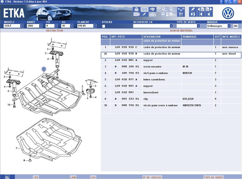Image resolution: width=242 pixels, height=179 pixels.
Task: Click the exit door arrow icon
Action: (x=193, y=15)
